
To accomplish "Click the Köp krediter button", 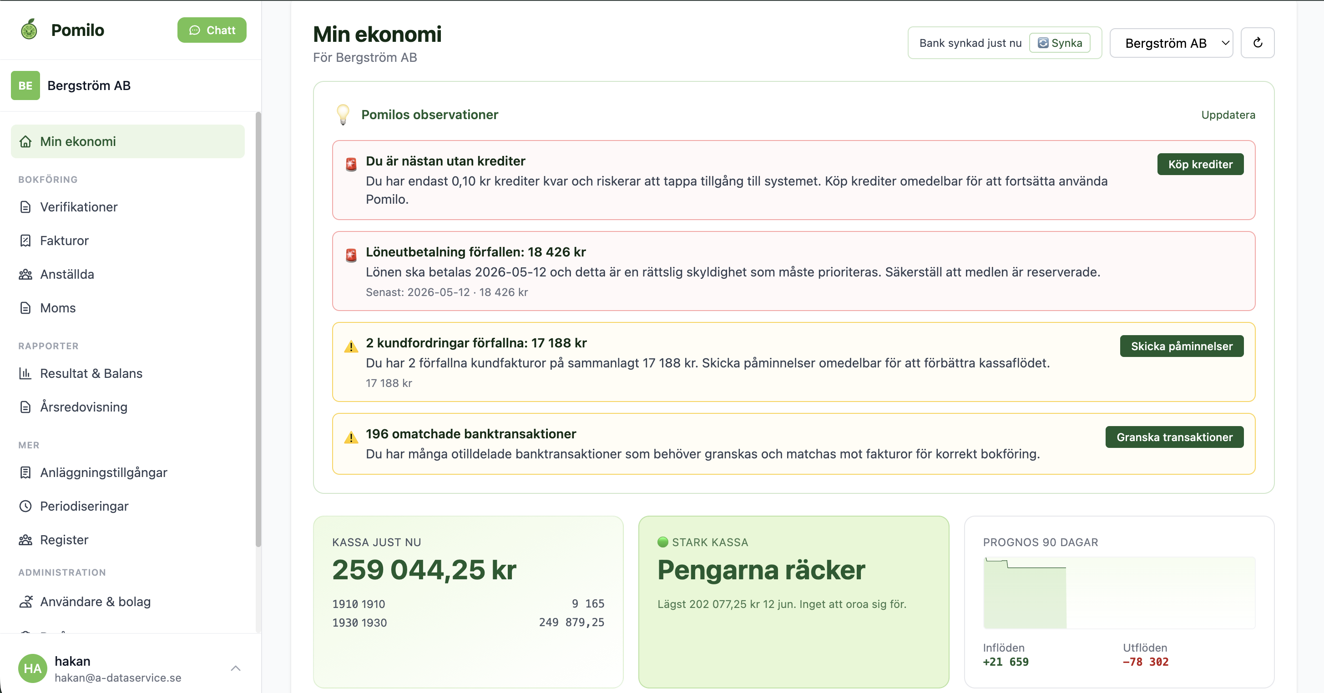I will point(1200,165).
